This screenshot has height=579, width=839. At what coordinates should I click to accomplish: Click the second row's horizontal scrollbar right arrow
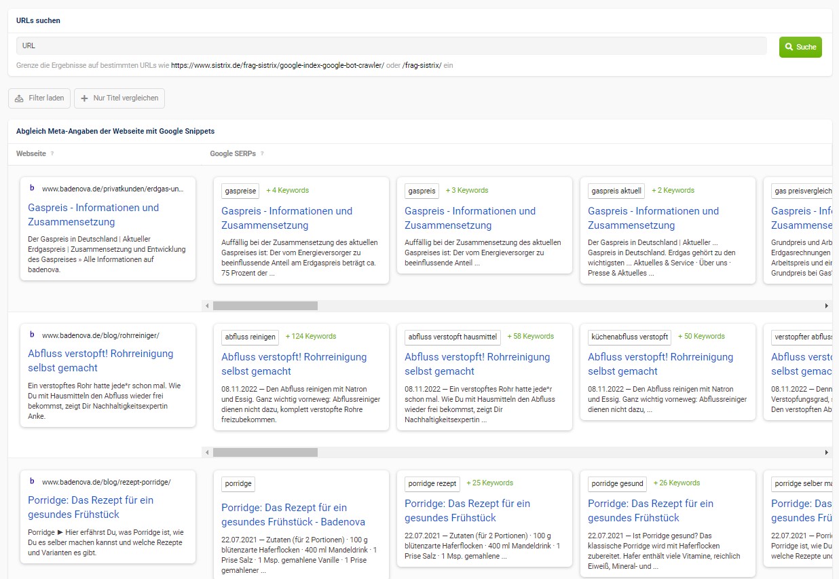coord(826,452)
